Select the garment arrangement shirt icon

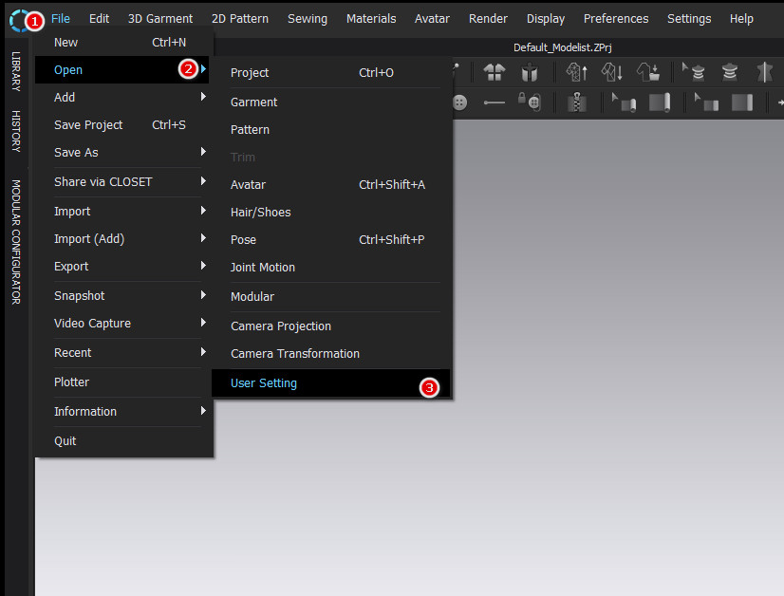(495, 72)
